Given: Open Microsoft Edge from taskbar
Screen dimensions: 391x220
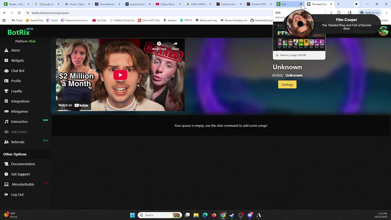Looking at the screenshot, I should tap(205, 215).
